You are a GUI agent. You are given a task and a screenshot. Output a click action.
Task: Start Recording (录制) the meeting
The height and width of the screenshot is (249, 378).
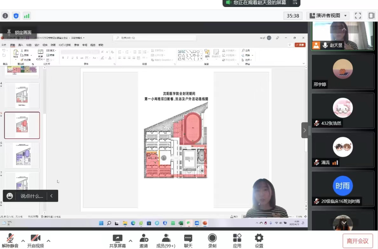212,241
